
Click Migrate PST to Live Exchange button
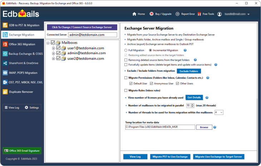(170, 157)
